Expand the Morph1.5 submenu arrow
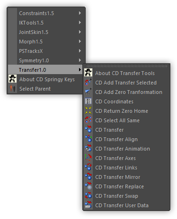The height and width of the screenshot is (219, 177). point(80,42)
